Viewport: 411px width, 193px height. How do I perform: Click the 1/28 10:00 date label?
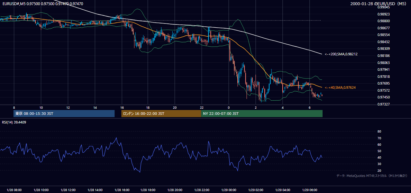point(41,190)
